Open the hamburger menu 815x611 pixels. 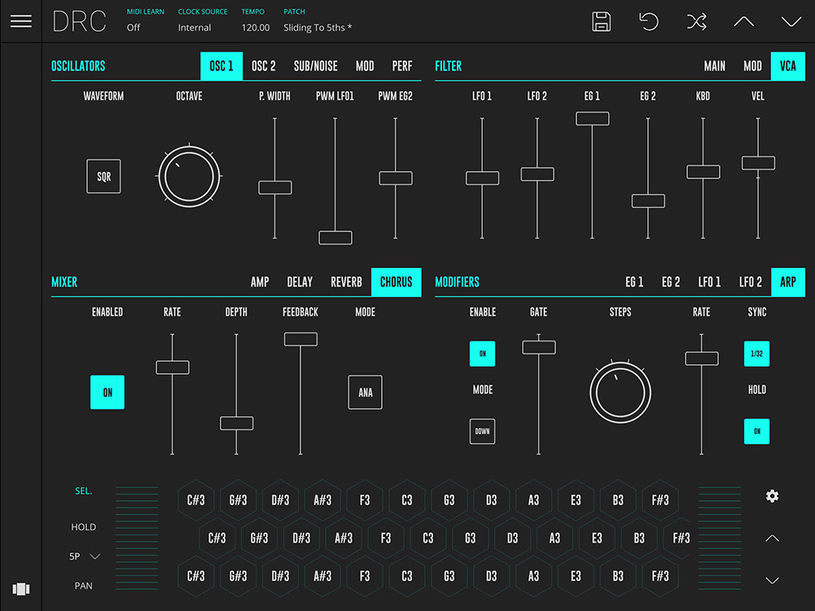[21, 21]
